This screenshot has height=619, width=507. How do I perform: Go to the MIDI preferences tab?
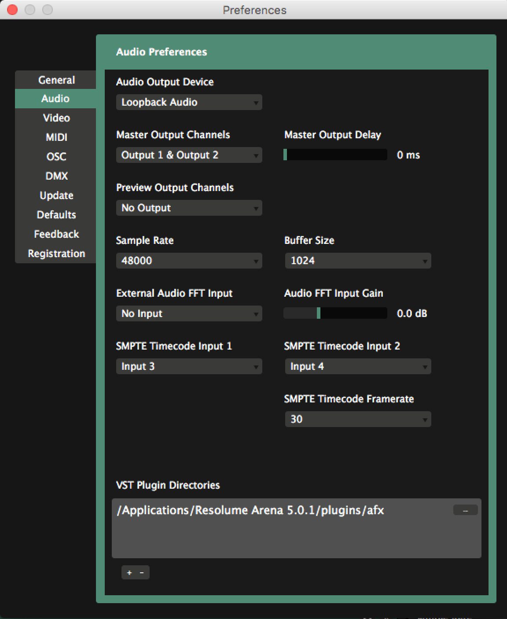(x=56, y=137)
